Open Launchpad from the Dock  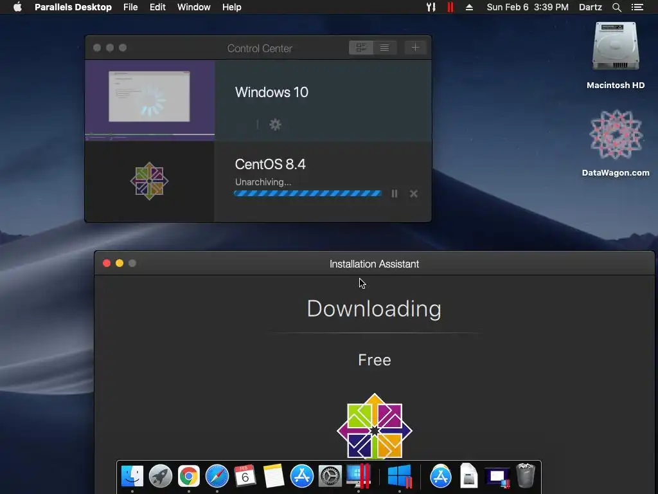pos(160,477)
